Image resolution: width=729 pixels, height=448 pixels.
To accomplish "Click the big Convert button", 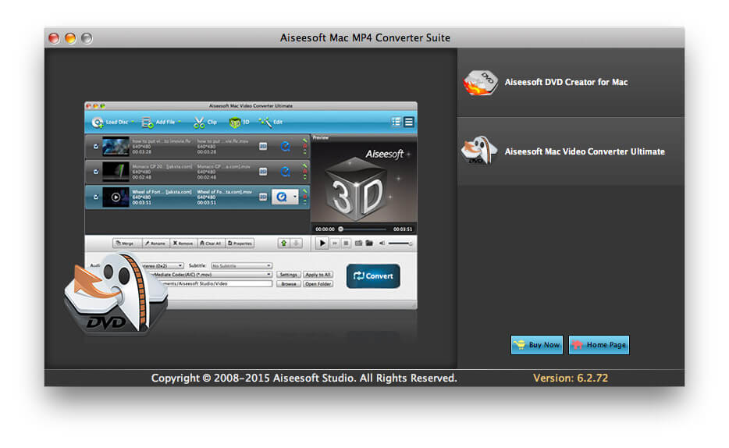I will (x=373, y=276).
